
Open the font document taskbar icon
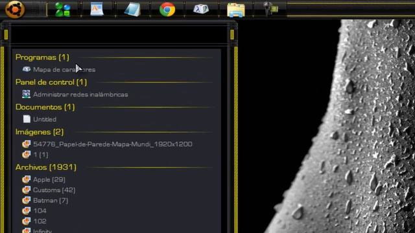point(97,9)
